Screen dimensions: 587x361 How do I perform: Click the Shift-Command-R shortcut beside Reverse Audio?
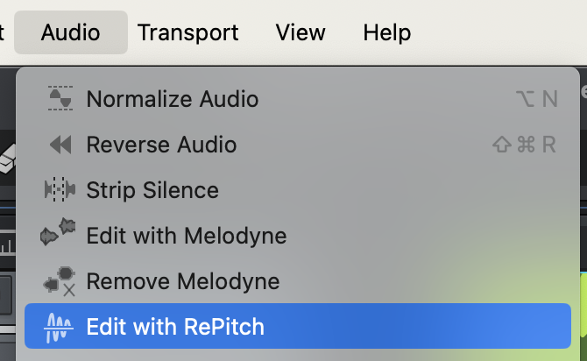tap(525, 145)
